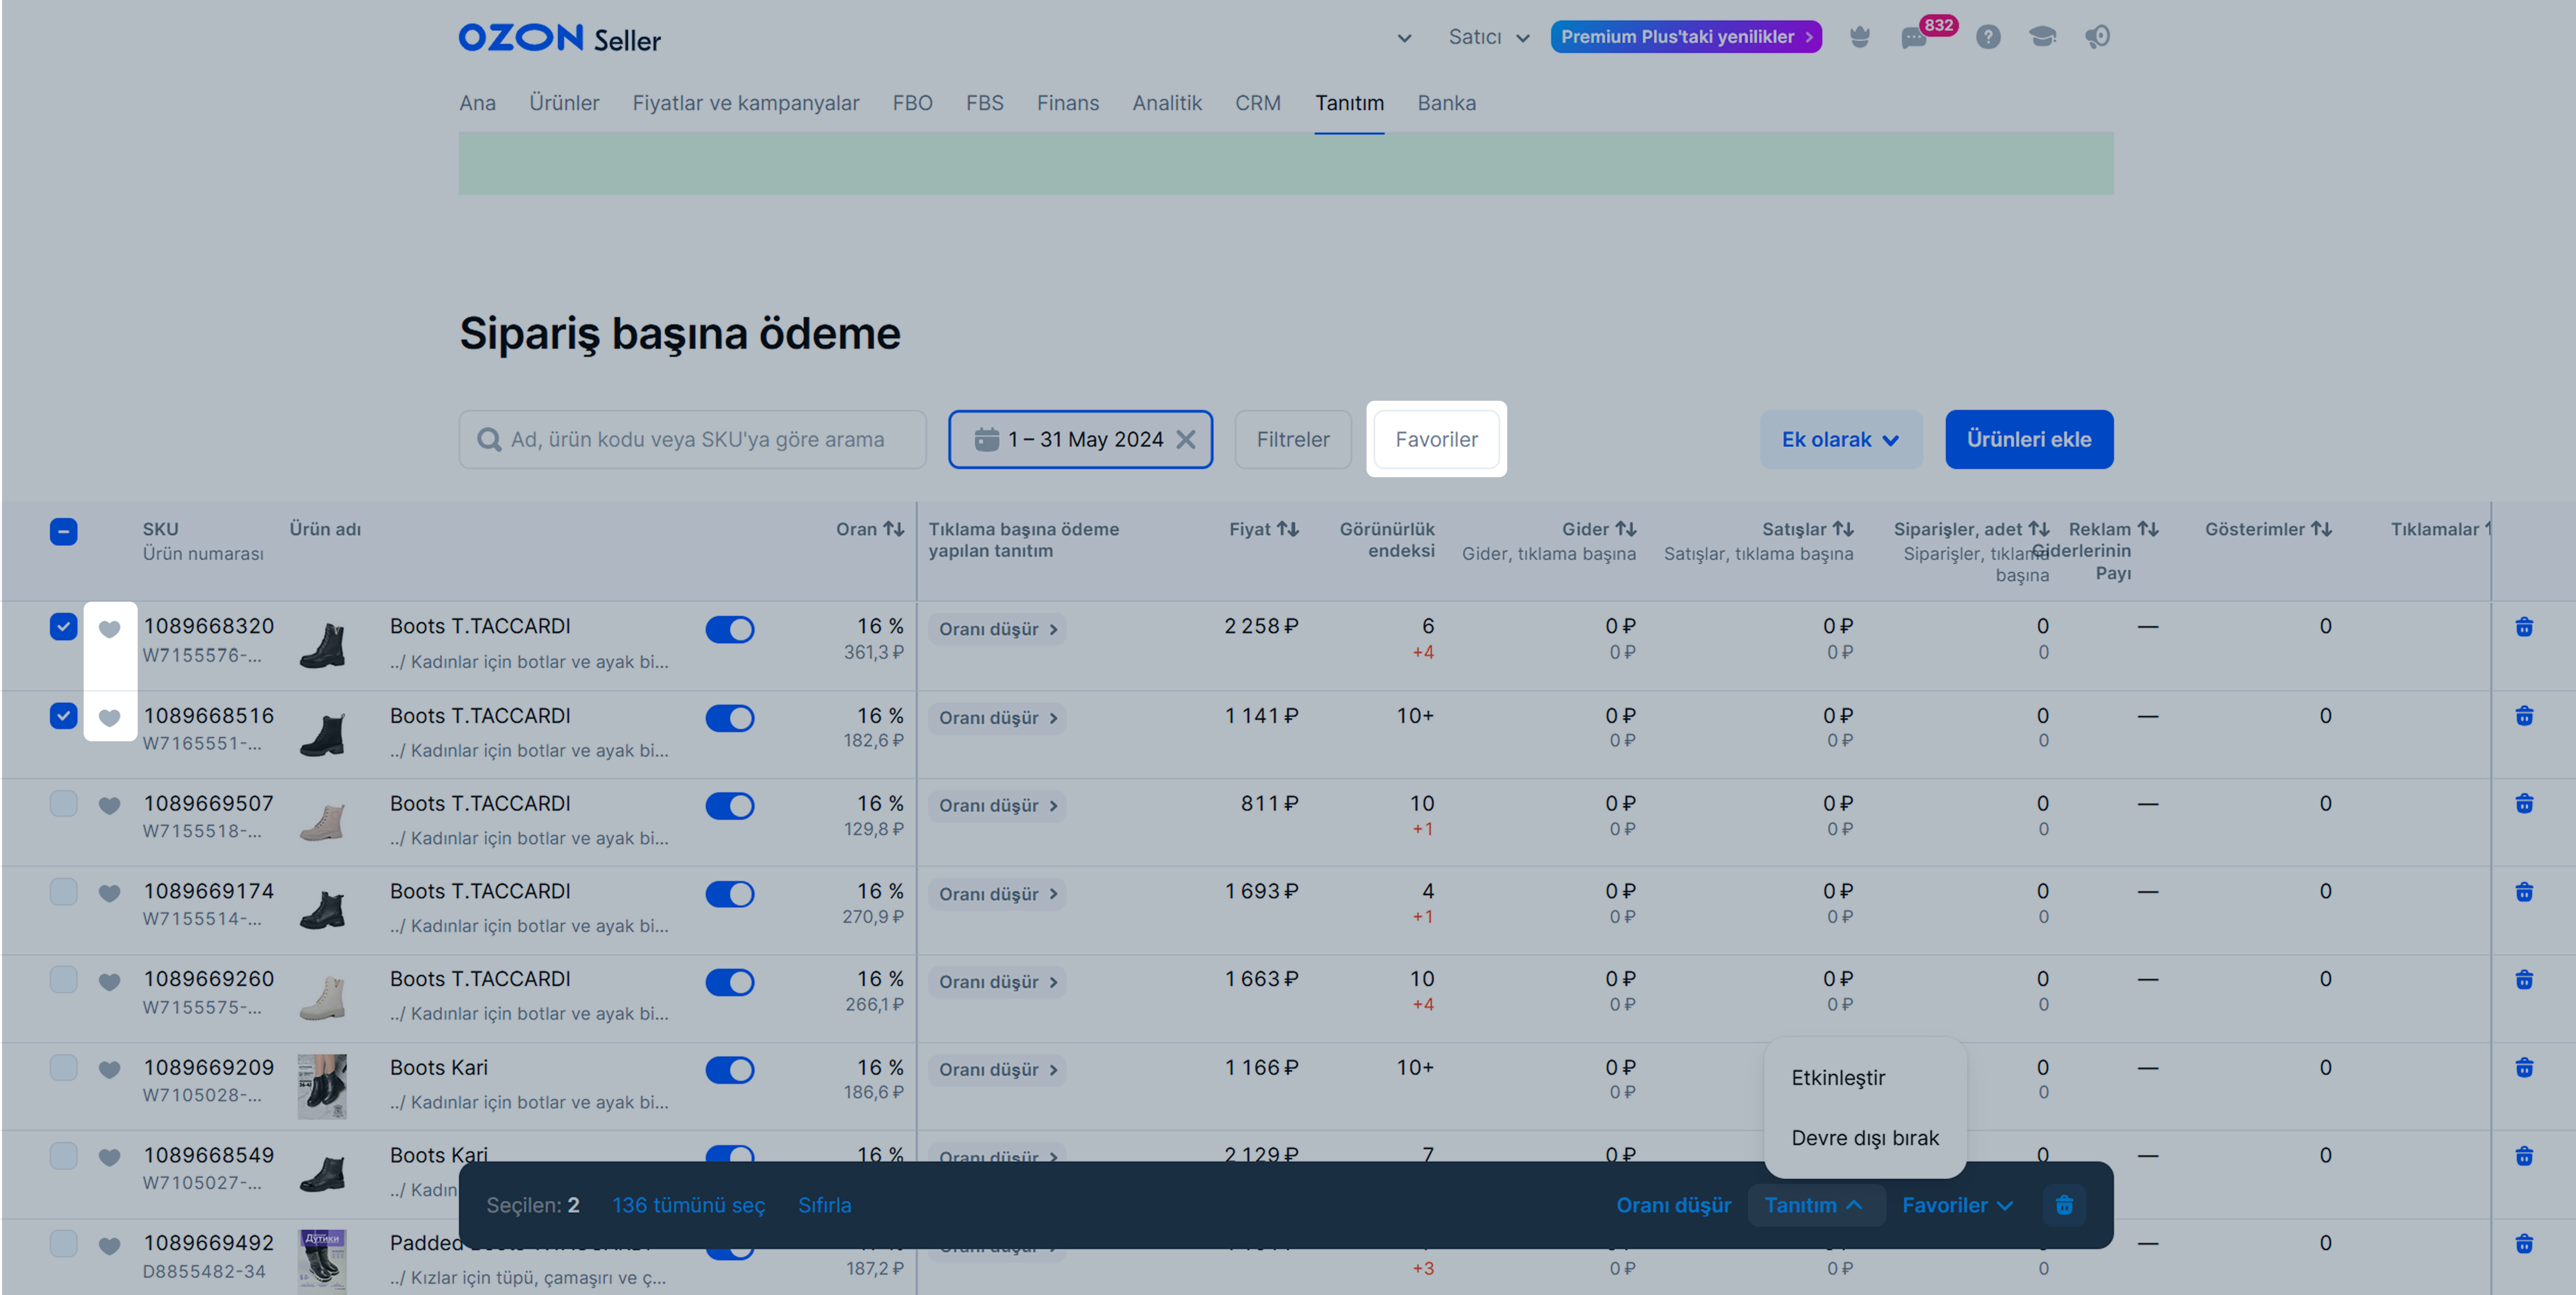
Task: Click heart favorite icon for SKU 1089669492
Action: click(110, 1246)
